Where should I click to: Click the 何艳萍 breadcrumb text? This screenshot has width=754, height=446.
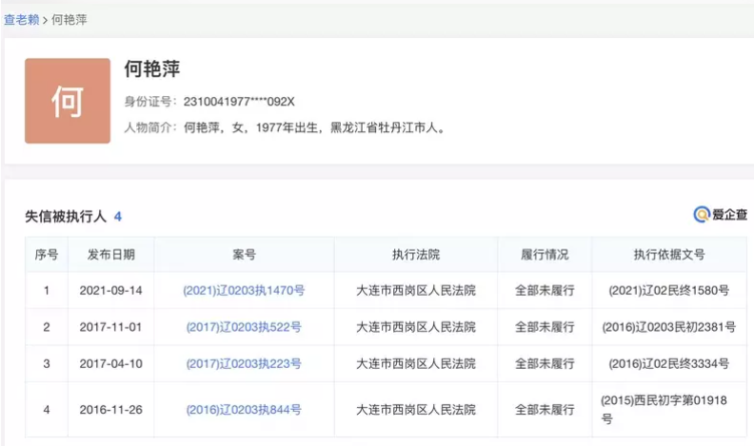coord(69,20)
